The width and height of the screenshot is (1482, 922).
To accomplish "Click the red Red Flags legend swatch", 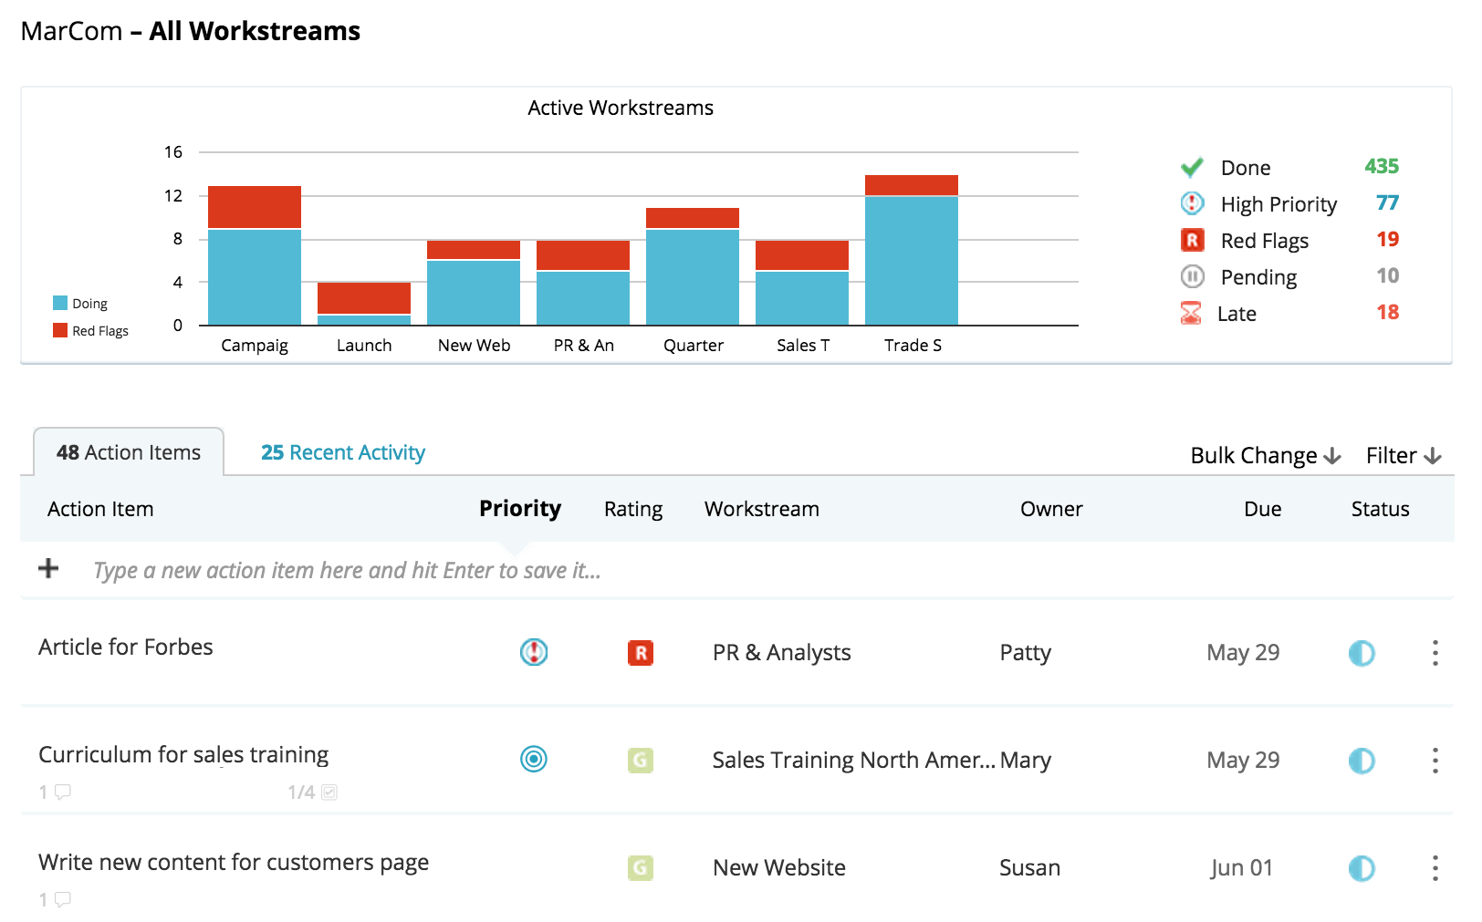I will (60, 330).
